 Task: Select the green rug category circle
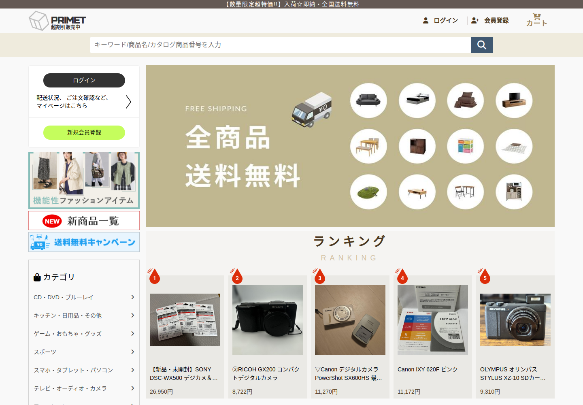368,192
